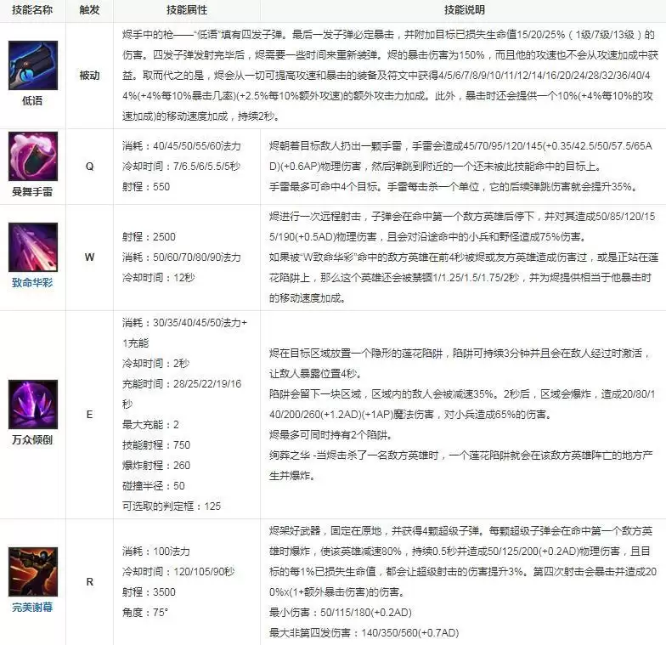The height and width of the screenshot is (645, 666).
Task: Click the 万众倾倒 E skill icon
Action: pos(33,405)
